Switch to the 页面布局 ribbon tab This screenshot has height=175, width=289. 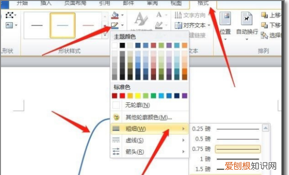pos(75,3)
